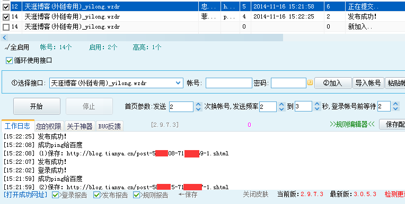The image size is (405, 204).
Task: Click the left scroll arrow under account list
Action: (x=4, y=38)
